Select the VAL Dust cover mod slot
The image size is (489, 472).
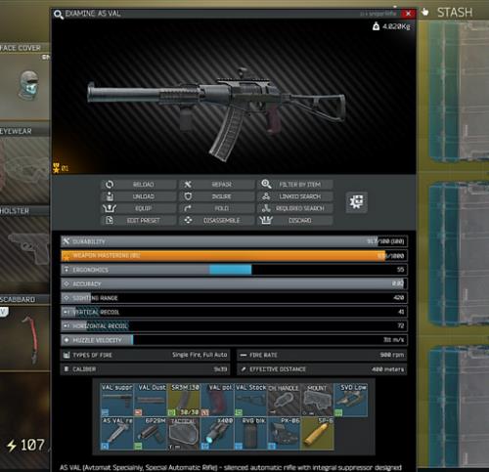click(x=151, y=400)
